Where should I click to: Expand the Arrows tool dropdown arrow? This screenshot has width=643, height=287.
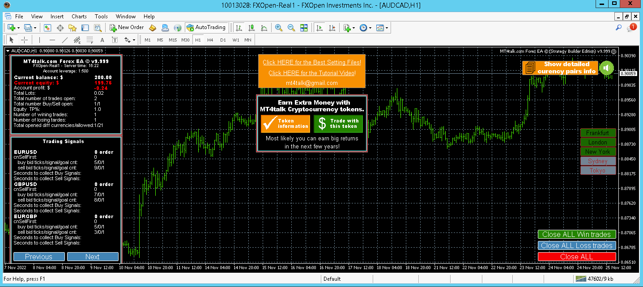[134, 40]
